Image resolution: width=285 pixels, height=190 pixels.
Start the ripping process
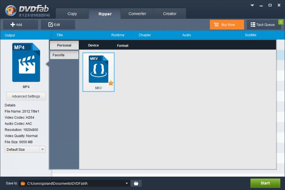pyautogui.click(x=265, y=183)
